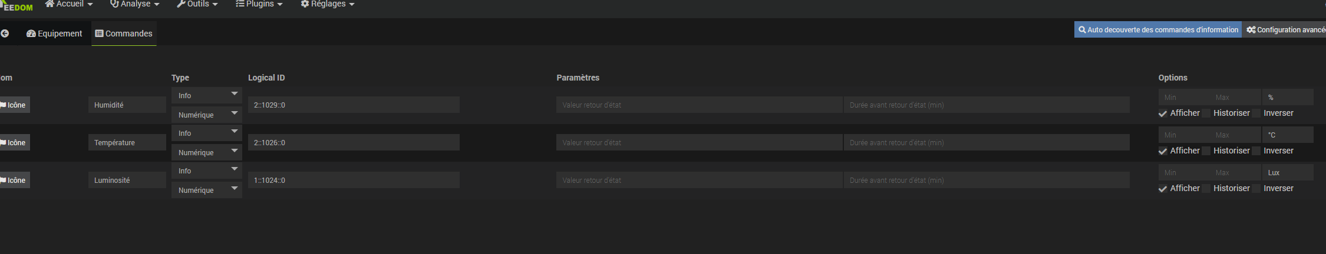1326x254 pixels.
Task: Start auto discovery of information commands
Action: coord(1158,30)
